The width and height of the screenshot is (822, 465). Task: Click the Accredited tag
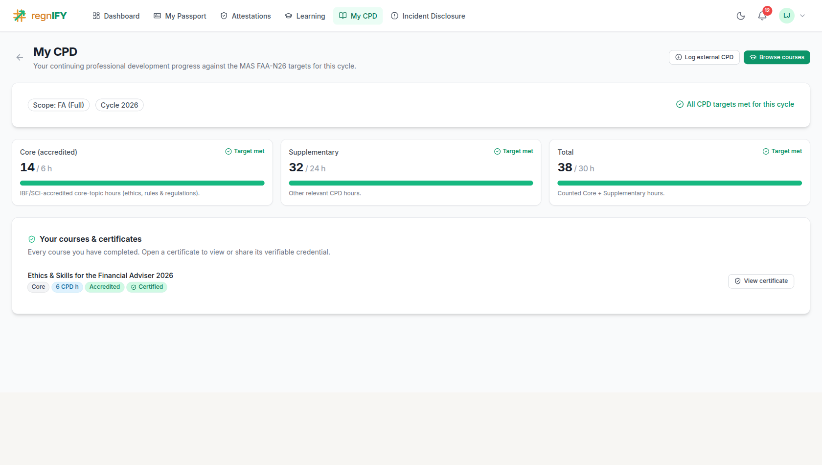[x=105, y=287]
